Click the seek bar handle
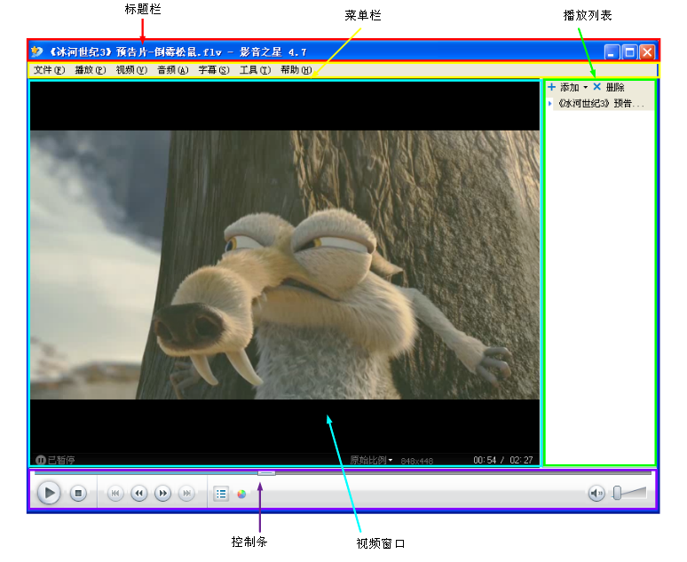687x562 pixels. [266, 473]
